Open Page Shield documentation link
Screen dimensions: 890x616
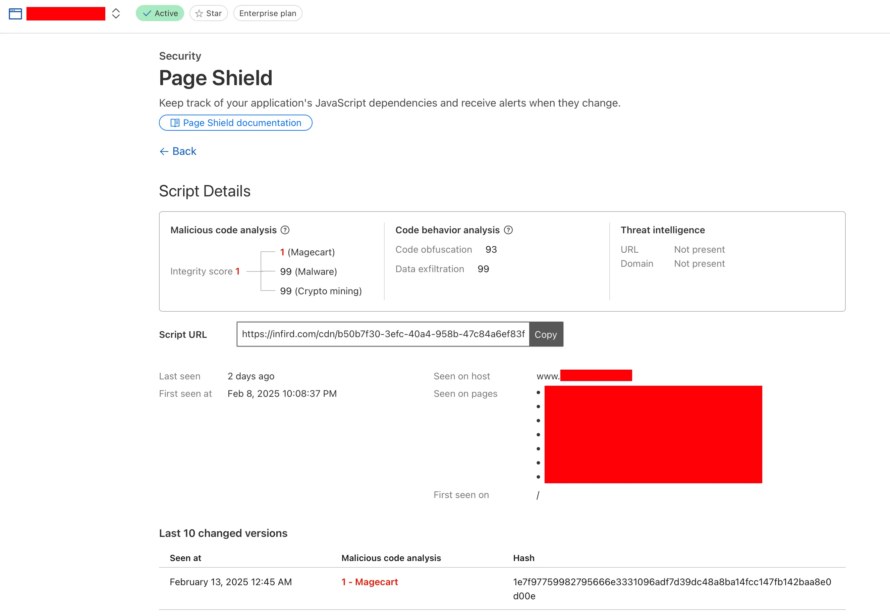coord(242,123)
